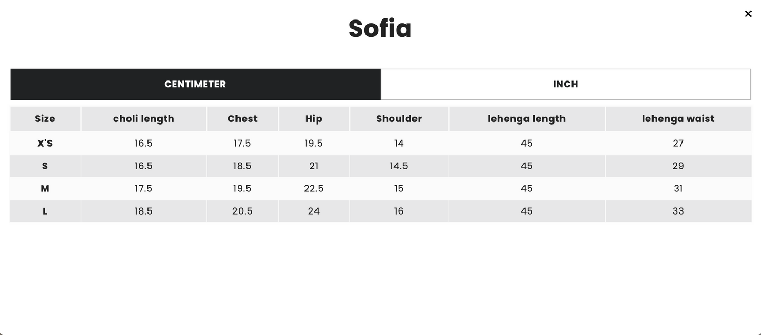Click the Shoulder column header
This screenshot has height=335, width=761.
[x=399, y=119]
